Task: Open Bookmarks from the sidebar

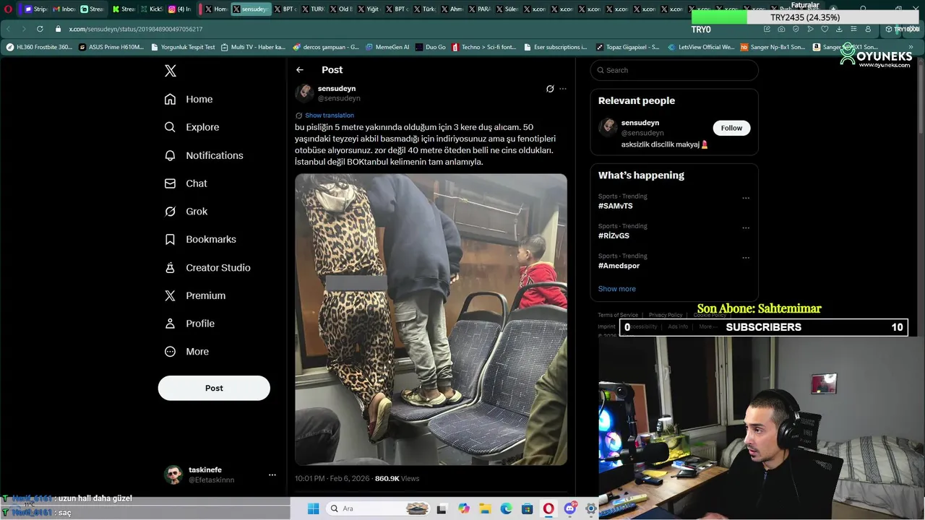Action: click(200, 239)
